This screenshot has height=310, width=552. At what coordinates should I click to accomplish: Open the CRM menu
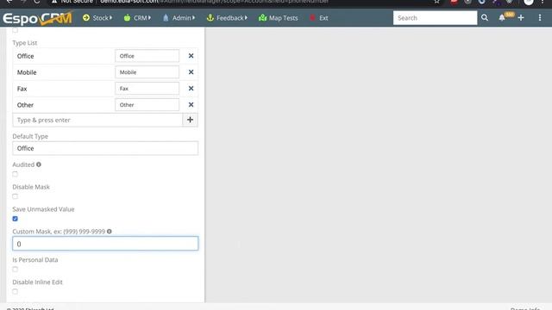[137, 18]
